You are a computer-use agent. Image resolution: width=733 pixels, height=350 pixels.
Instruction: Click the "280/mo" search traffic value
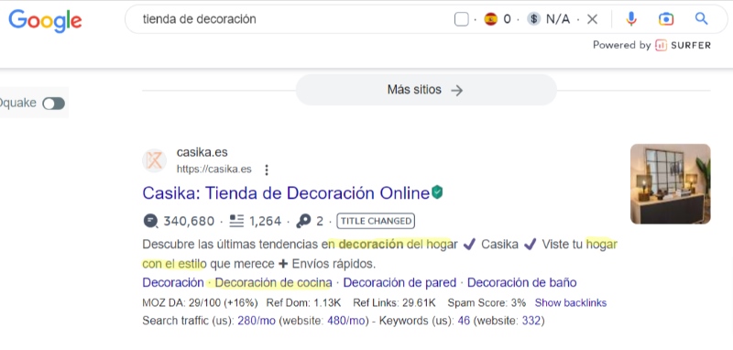coord(257,321)
